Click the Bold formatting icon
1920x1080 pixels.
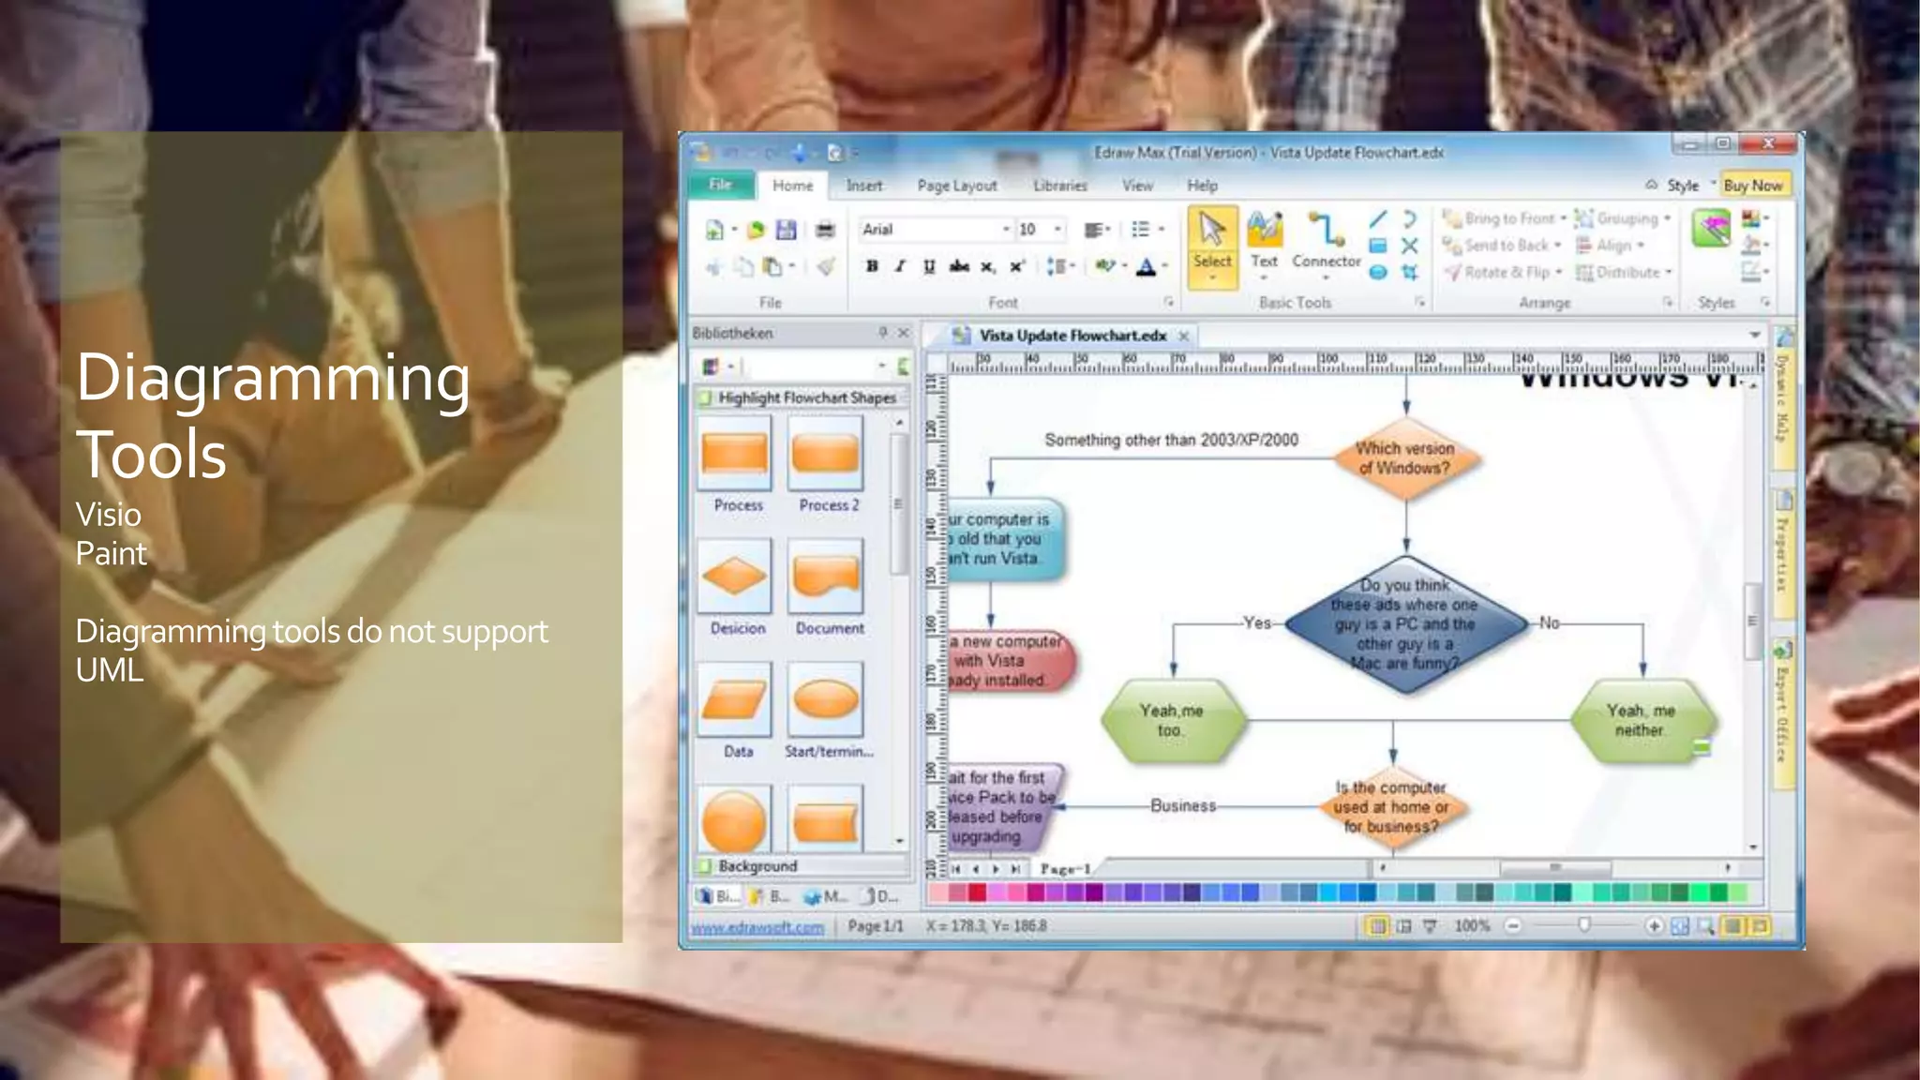872,266
